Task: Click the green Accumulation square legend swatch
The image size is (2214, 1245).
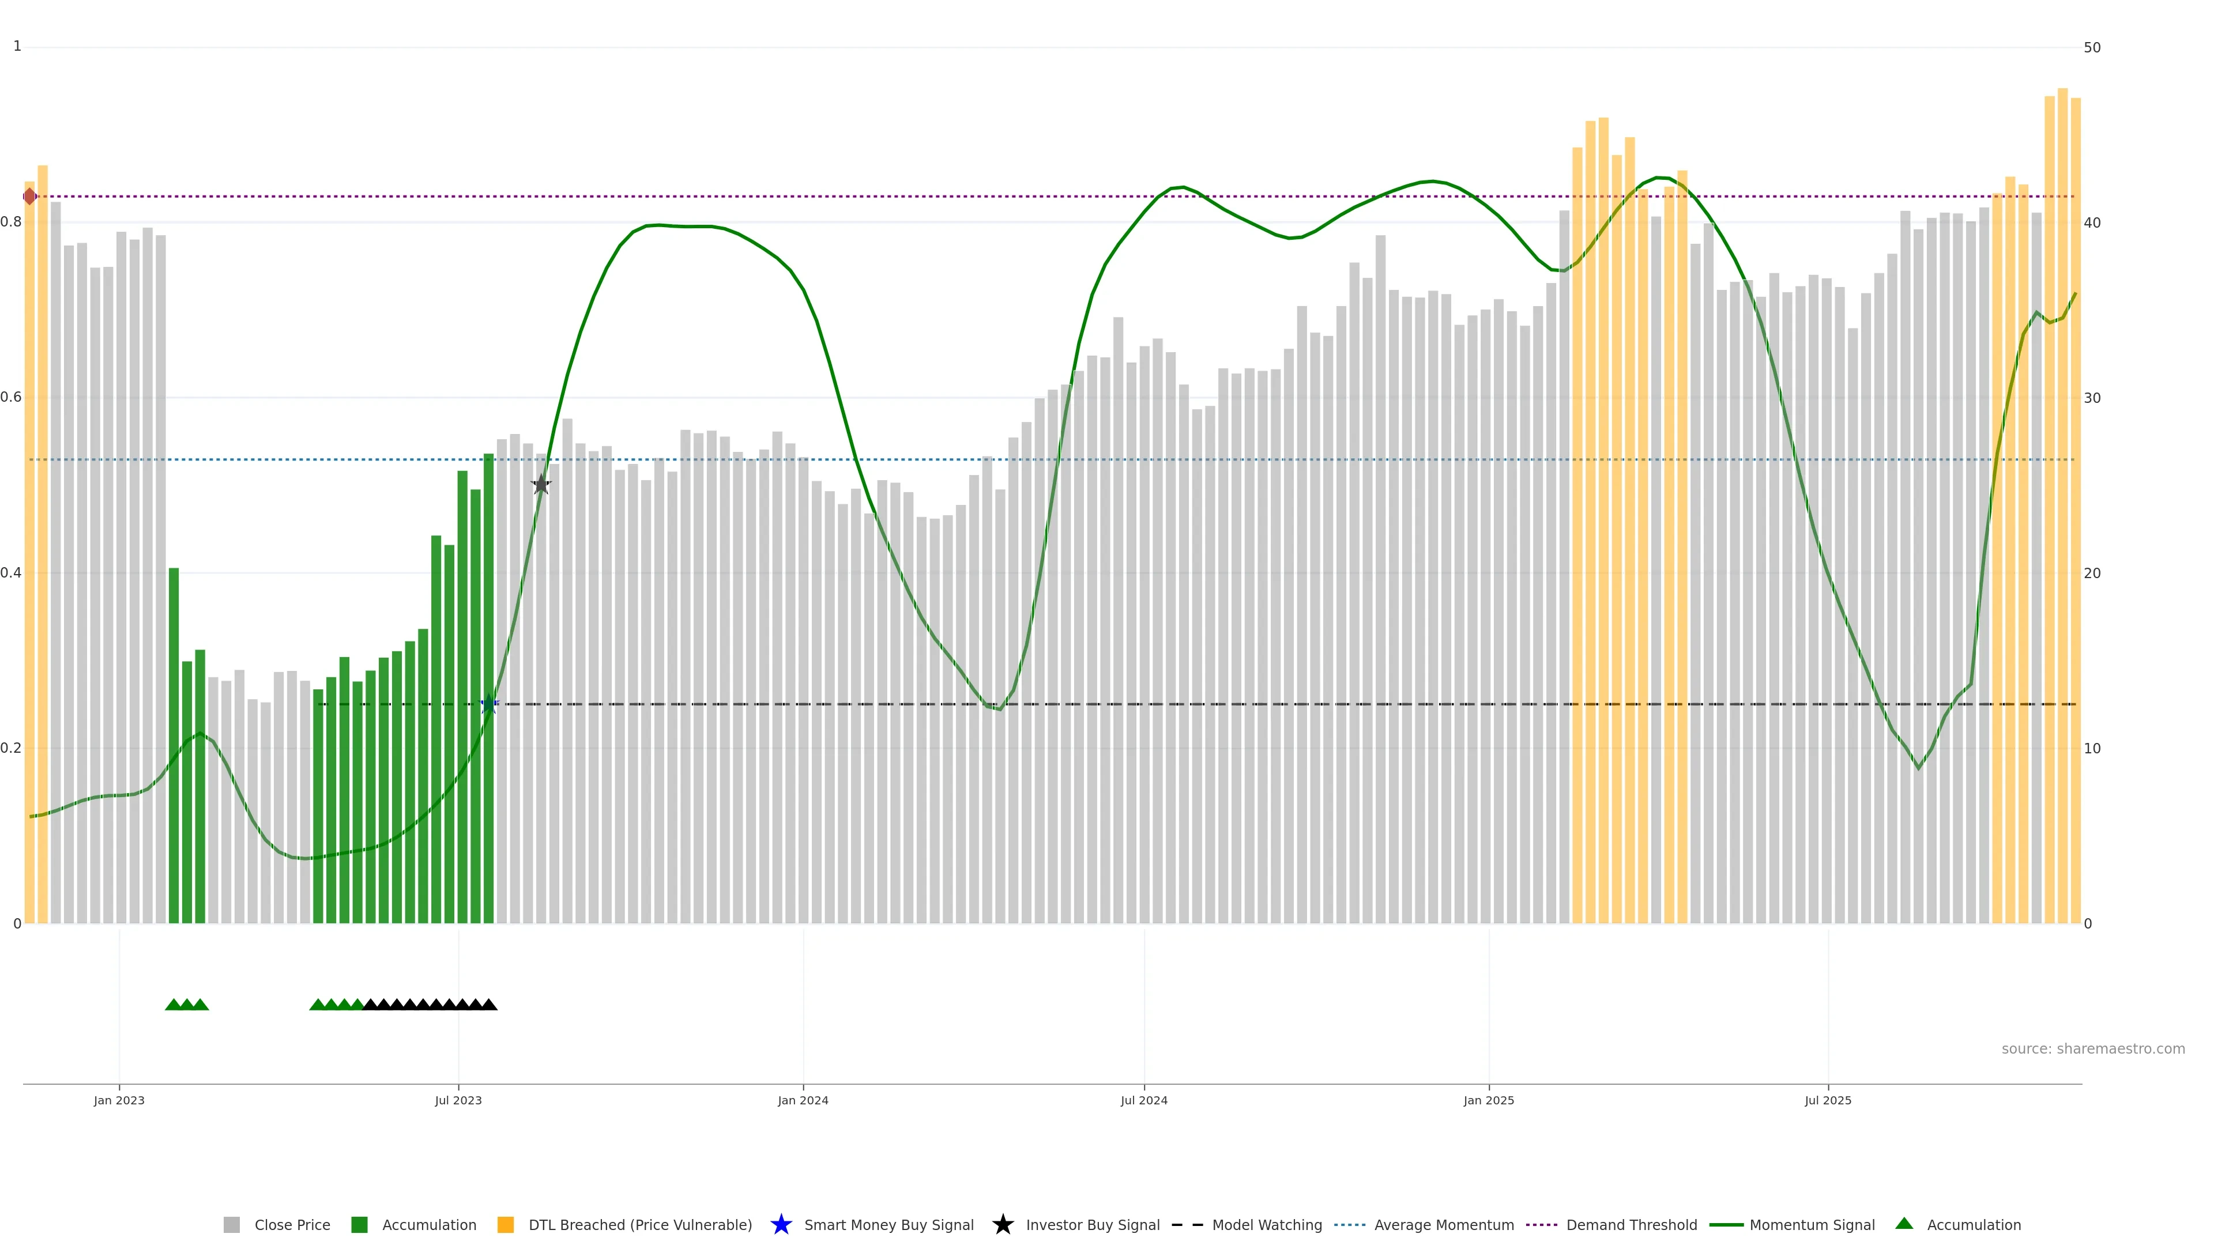Action: 359,1224
